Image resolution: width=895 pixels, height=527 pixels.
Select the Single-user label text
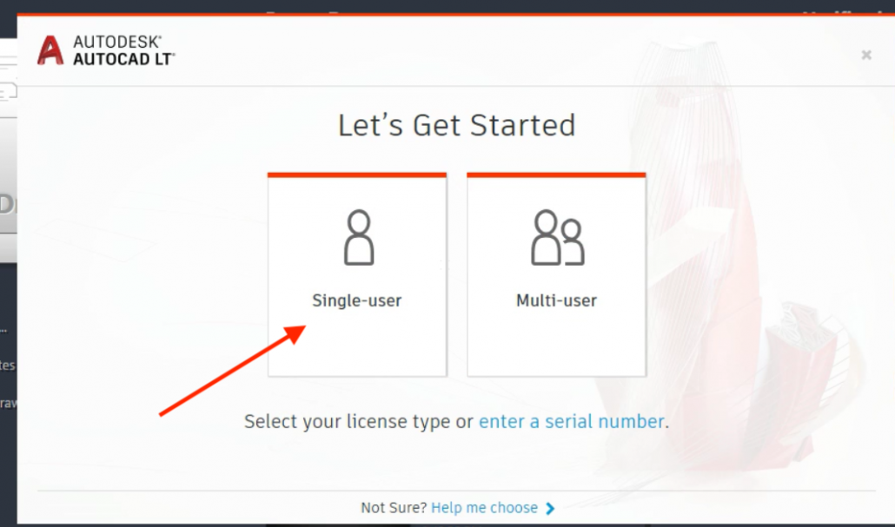[x=357, y=300]
